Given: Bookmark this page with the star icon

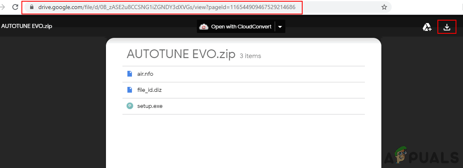Looking at the screenshot, I should [384, 7].
